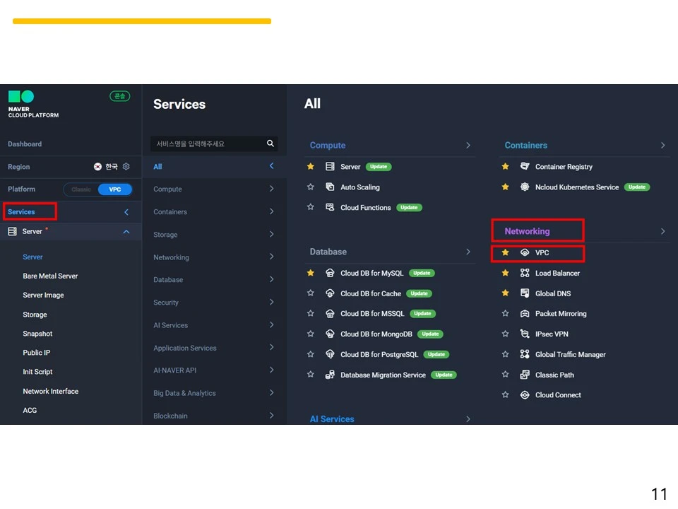The height and width of the screenshot is (509, 678).
Task: Select the Database category in Services list
Action: click(x=214, y=280)
